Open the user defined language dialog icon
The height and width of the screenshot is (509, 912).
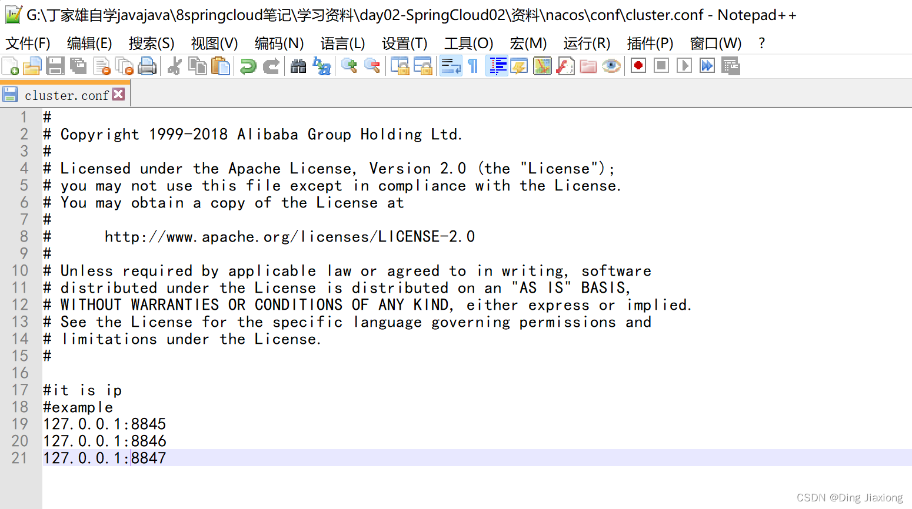(x=519, y=66)
